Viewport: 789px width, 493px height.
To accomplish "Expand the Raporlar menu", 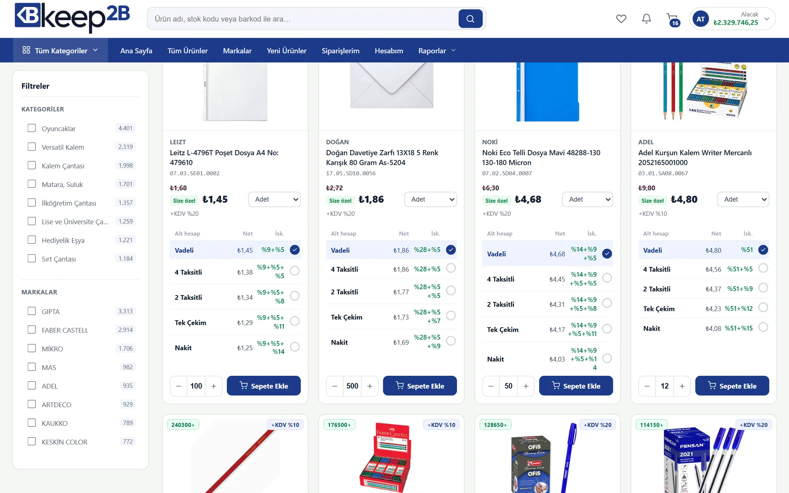I will pos(437,50).
